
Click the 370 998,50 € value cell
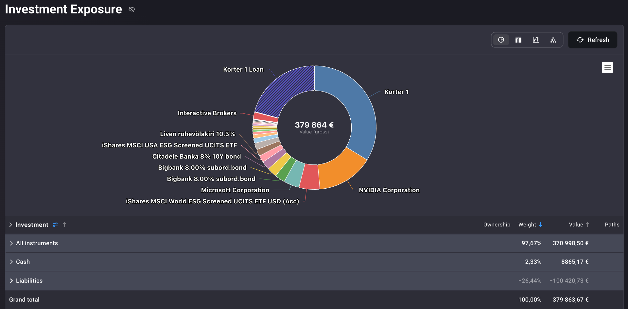(571, 243)
